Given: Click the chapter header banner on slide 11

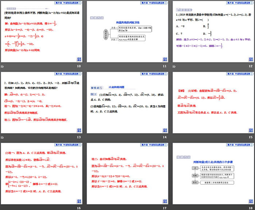Looking at the screenshot, I should [154, 3].
